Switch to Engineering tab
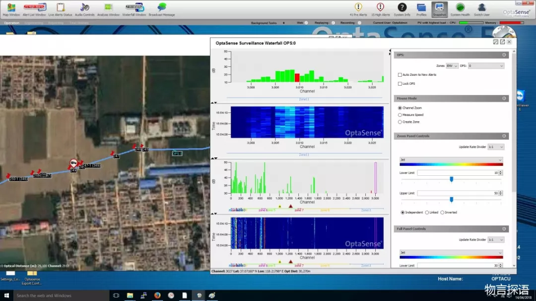This screenshot has height=301, width=536. coord(34,23)
